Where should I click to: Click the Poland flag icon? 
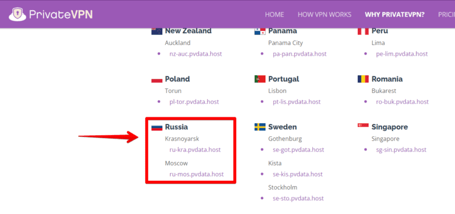click(x=156, y=79)
